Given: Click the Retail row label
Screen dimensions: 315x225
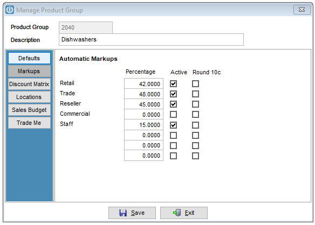Looking at the screenshot, I should coord(67,83).
